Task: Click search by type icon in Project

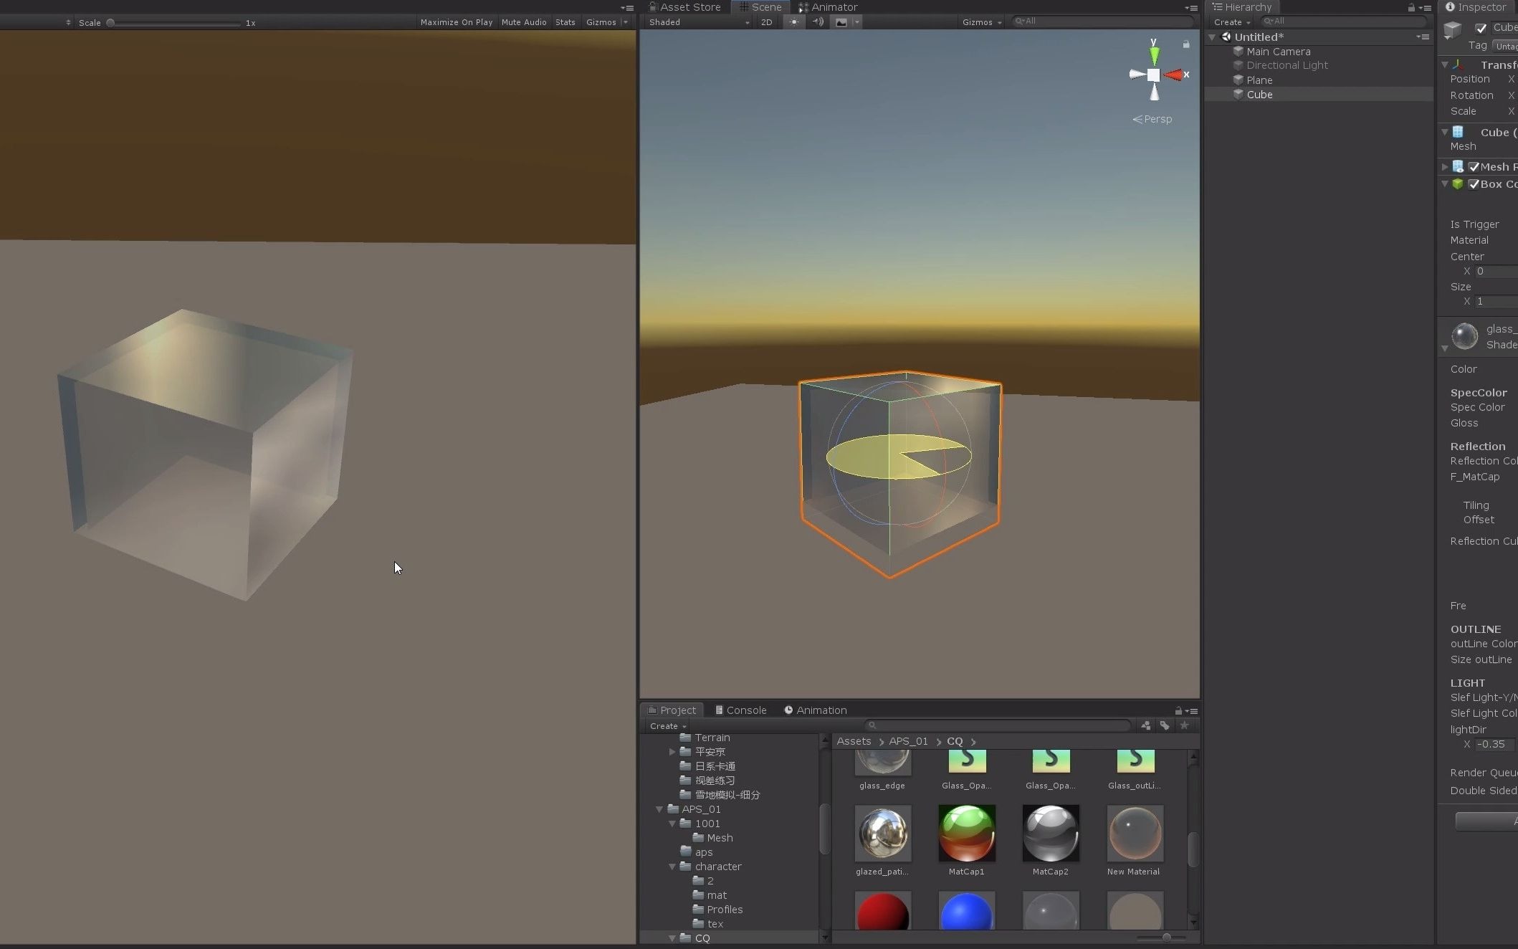Action: [x=1145, y=725]
